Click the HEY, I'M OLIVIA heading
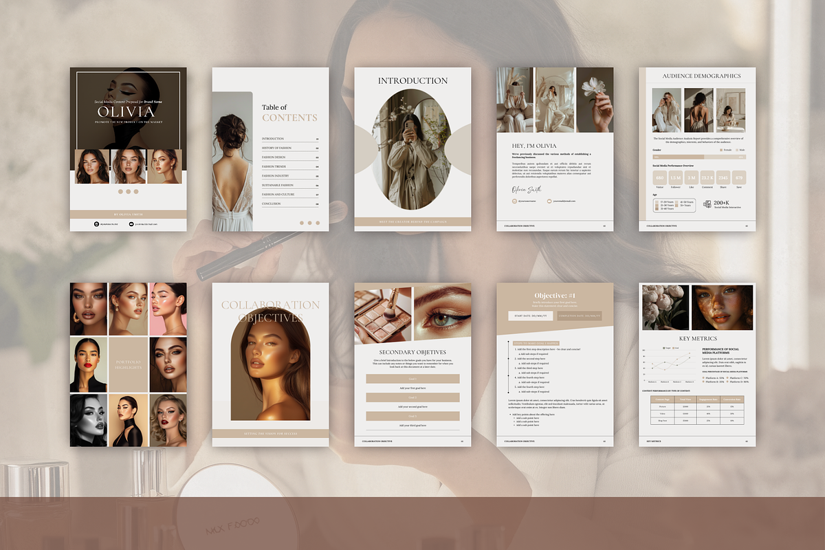Viewport: 825px width, 550px height. (x=534, y=146)
